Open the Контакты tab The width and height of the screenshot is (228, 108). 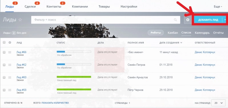[x=54, y=7]
